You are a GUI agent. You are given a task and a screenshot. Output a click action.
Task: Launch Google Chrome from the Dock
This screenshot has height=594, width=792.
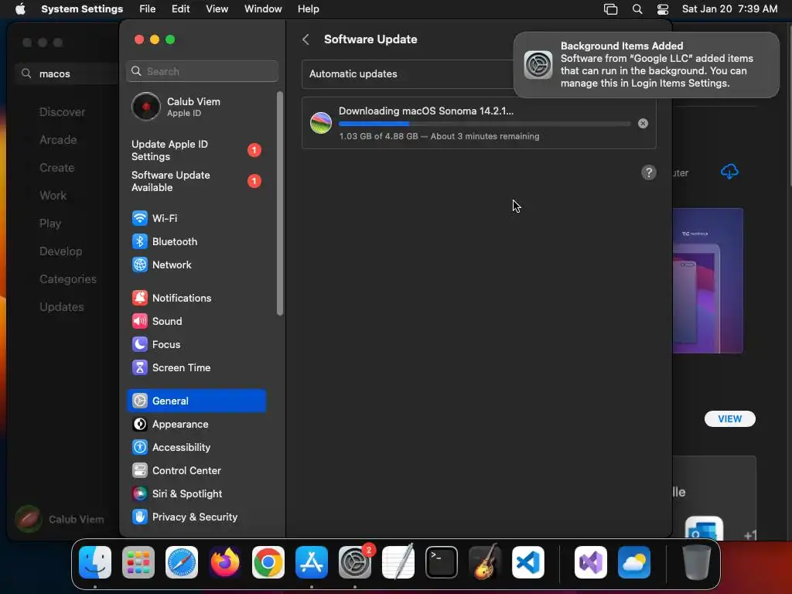[268, 562]
